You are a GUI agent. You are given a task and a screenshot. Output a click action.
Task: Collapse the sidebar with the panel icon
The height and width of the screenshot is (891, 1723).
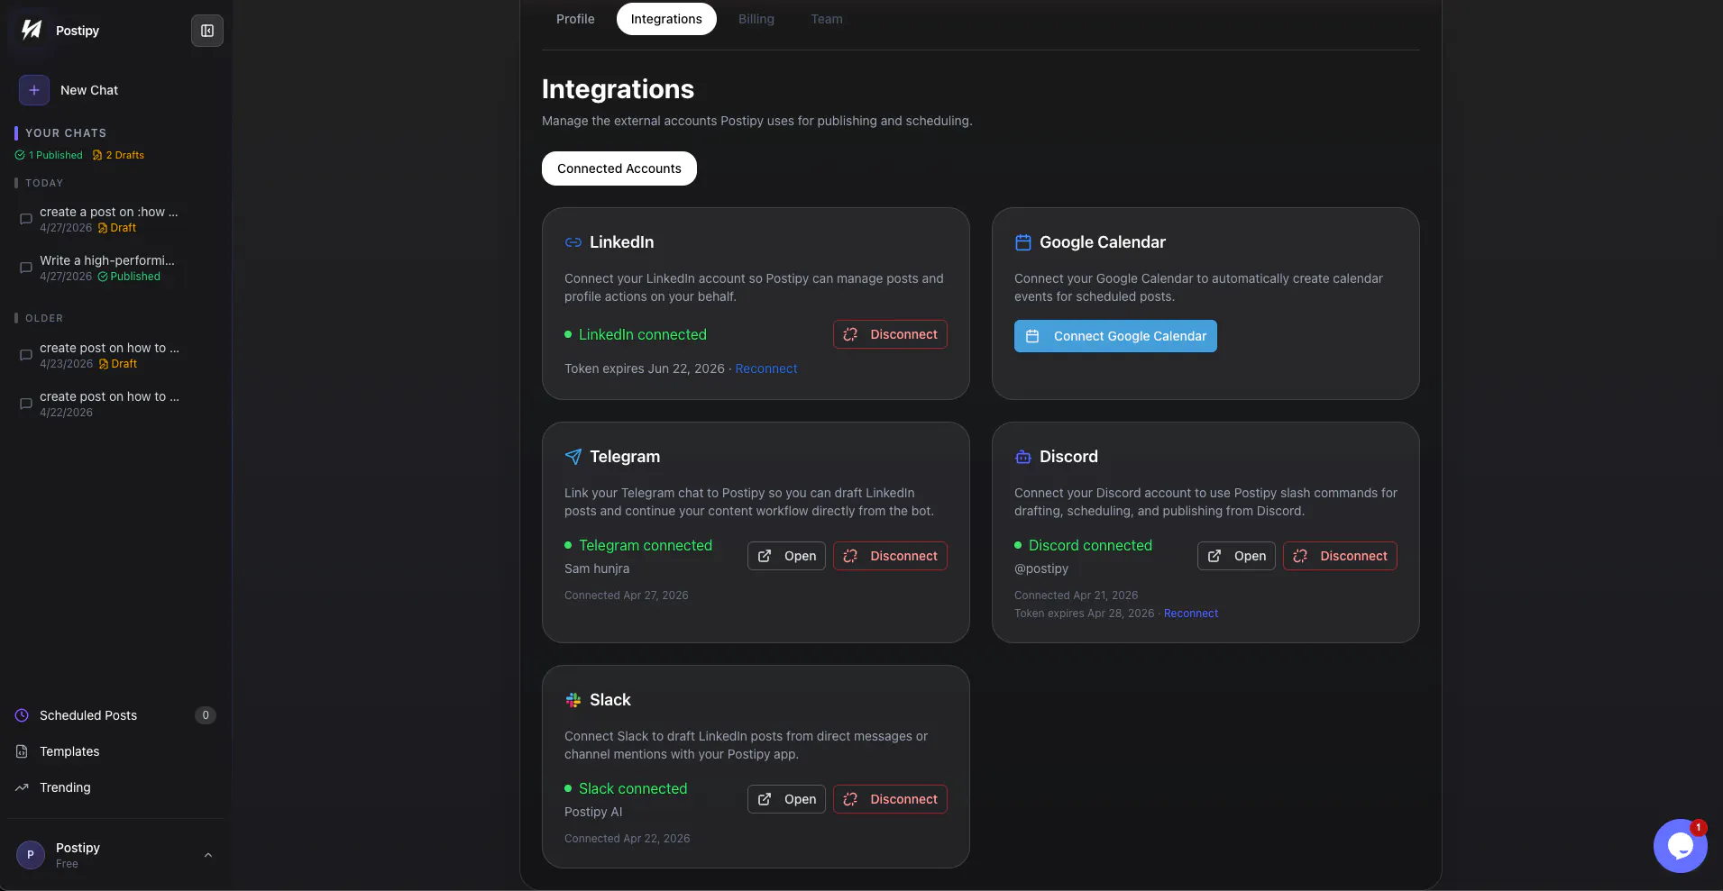click(x=207, y=31)
